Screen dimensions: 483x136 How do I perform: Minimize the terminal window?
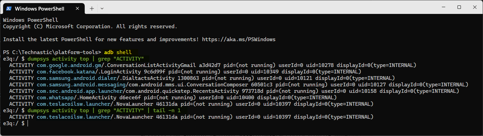(443, 7)
